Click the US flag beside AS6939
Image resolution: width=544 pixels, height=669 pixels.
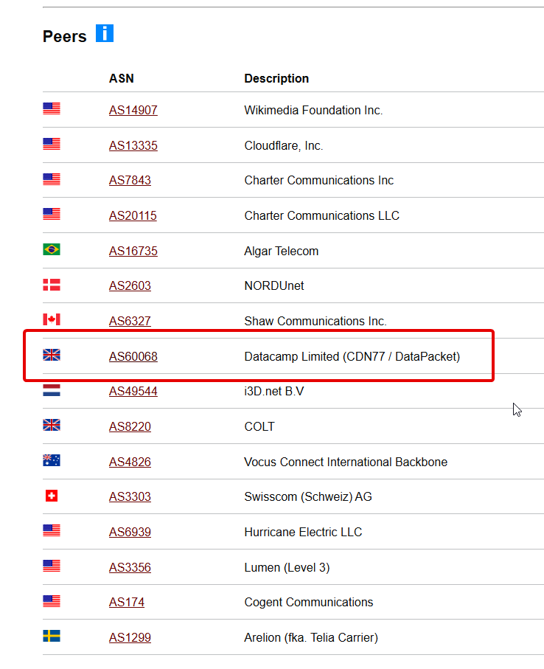coord(52,530)
